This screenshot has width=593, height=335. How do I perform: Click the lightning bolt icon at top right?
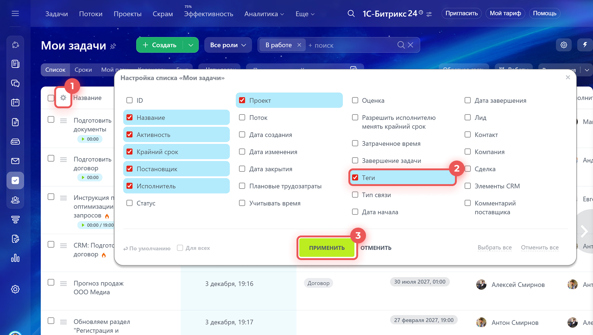coord(585,45)
